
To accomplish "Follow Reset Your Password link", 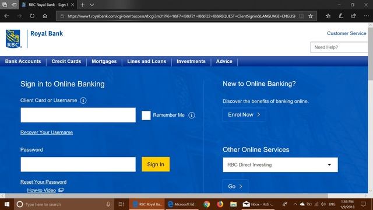I will pyautogui.click(x=44, y=182).
